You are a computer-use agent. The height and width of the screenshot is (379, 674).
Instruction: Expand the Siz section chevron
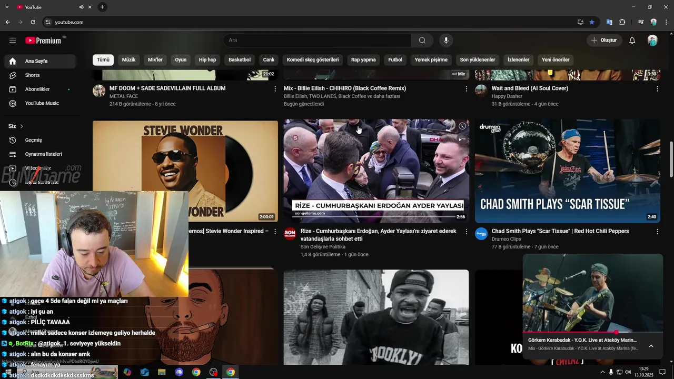pyautogui.click(x=22, y=126)
